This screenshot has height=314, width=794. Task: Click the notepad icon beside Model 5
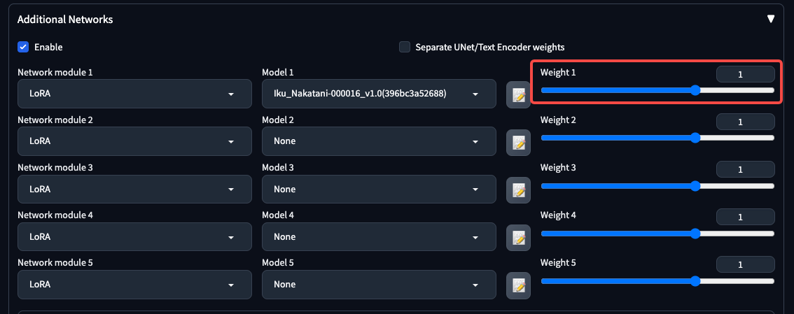pyautogui.click(x=518, y=285)
